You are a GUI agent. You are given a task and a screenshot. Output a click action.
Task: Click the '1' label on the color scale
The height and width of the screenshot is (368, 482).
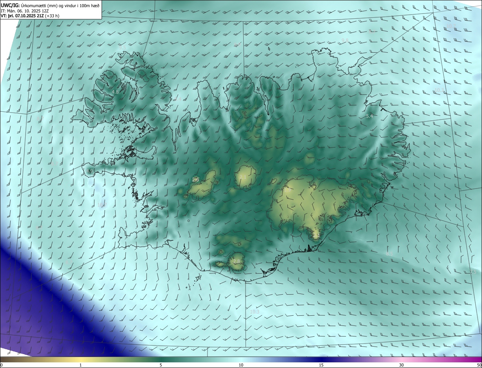[x=81, y=365]
